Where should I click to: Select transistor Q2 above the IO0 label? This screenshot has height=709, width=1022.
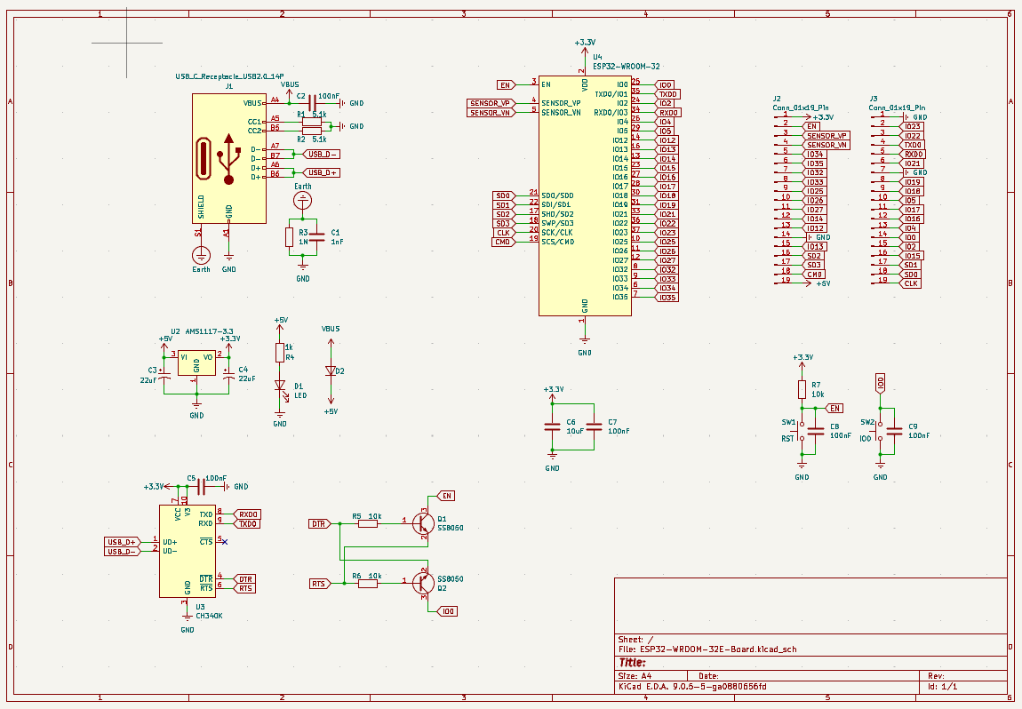pyautogui.click(x=424, y=583)
